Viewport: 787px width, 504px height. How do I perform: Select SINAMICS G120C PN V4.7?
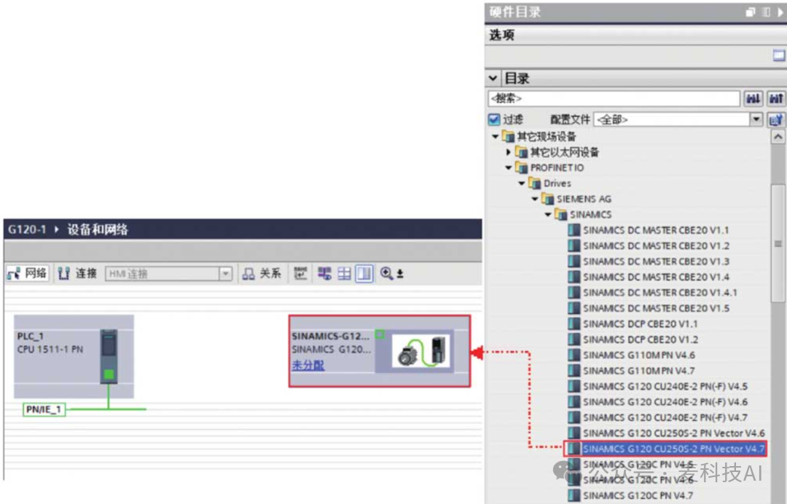pos(638,495)
